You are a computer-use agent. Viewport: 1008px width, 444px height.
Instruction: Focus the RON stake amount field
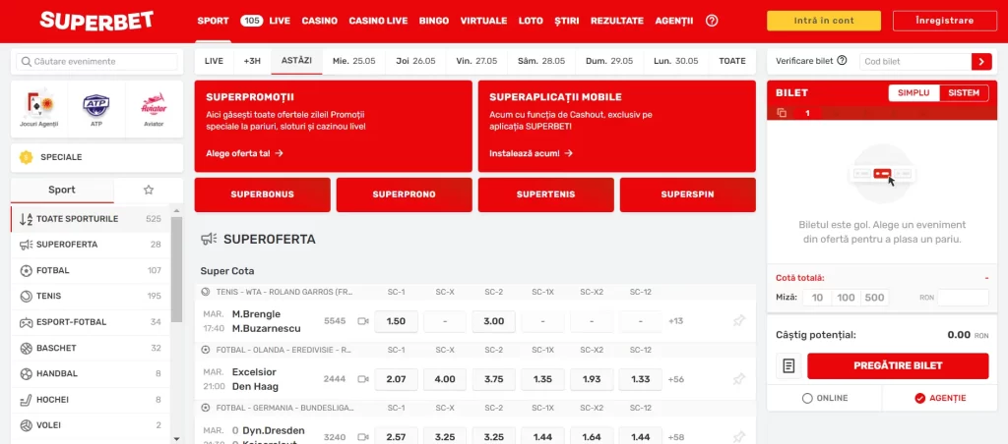click(x=963, y=297)
